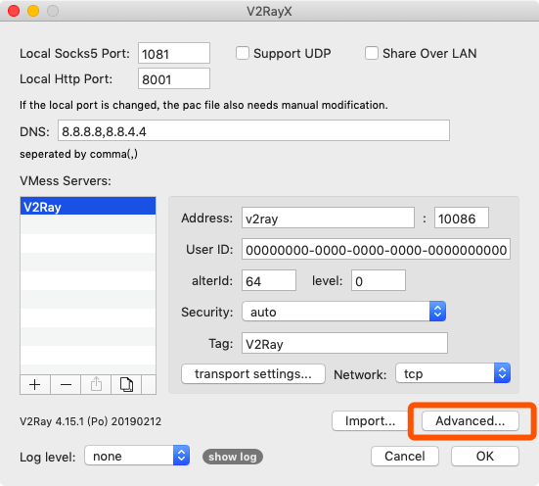Click the Address field containing v2ray
Viewport: 539px width, 486px height.
click(x=328, y=218)
